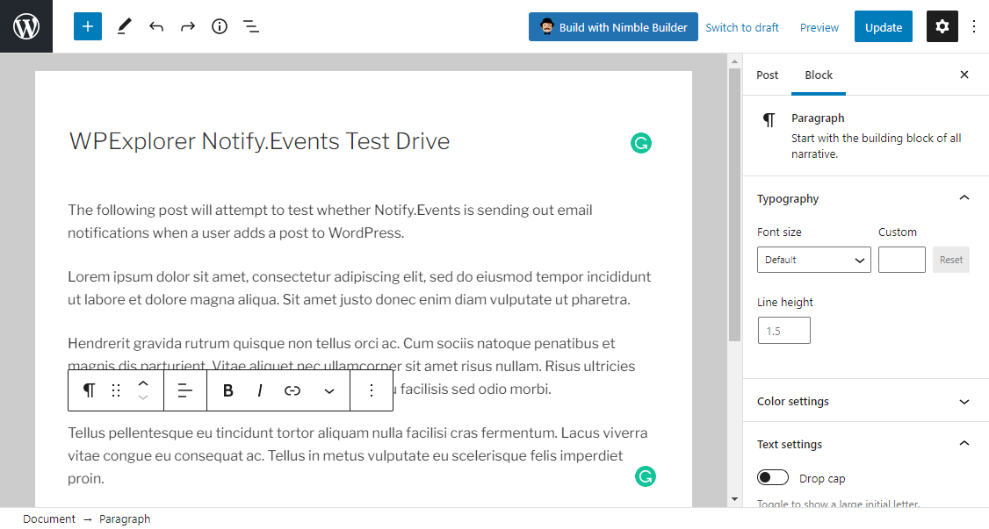Open the WordPress logo menu
The image size is (989, 529).
tap(25, 26)
